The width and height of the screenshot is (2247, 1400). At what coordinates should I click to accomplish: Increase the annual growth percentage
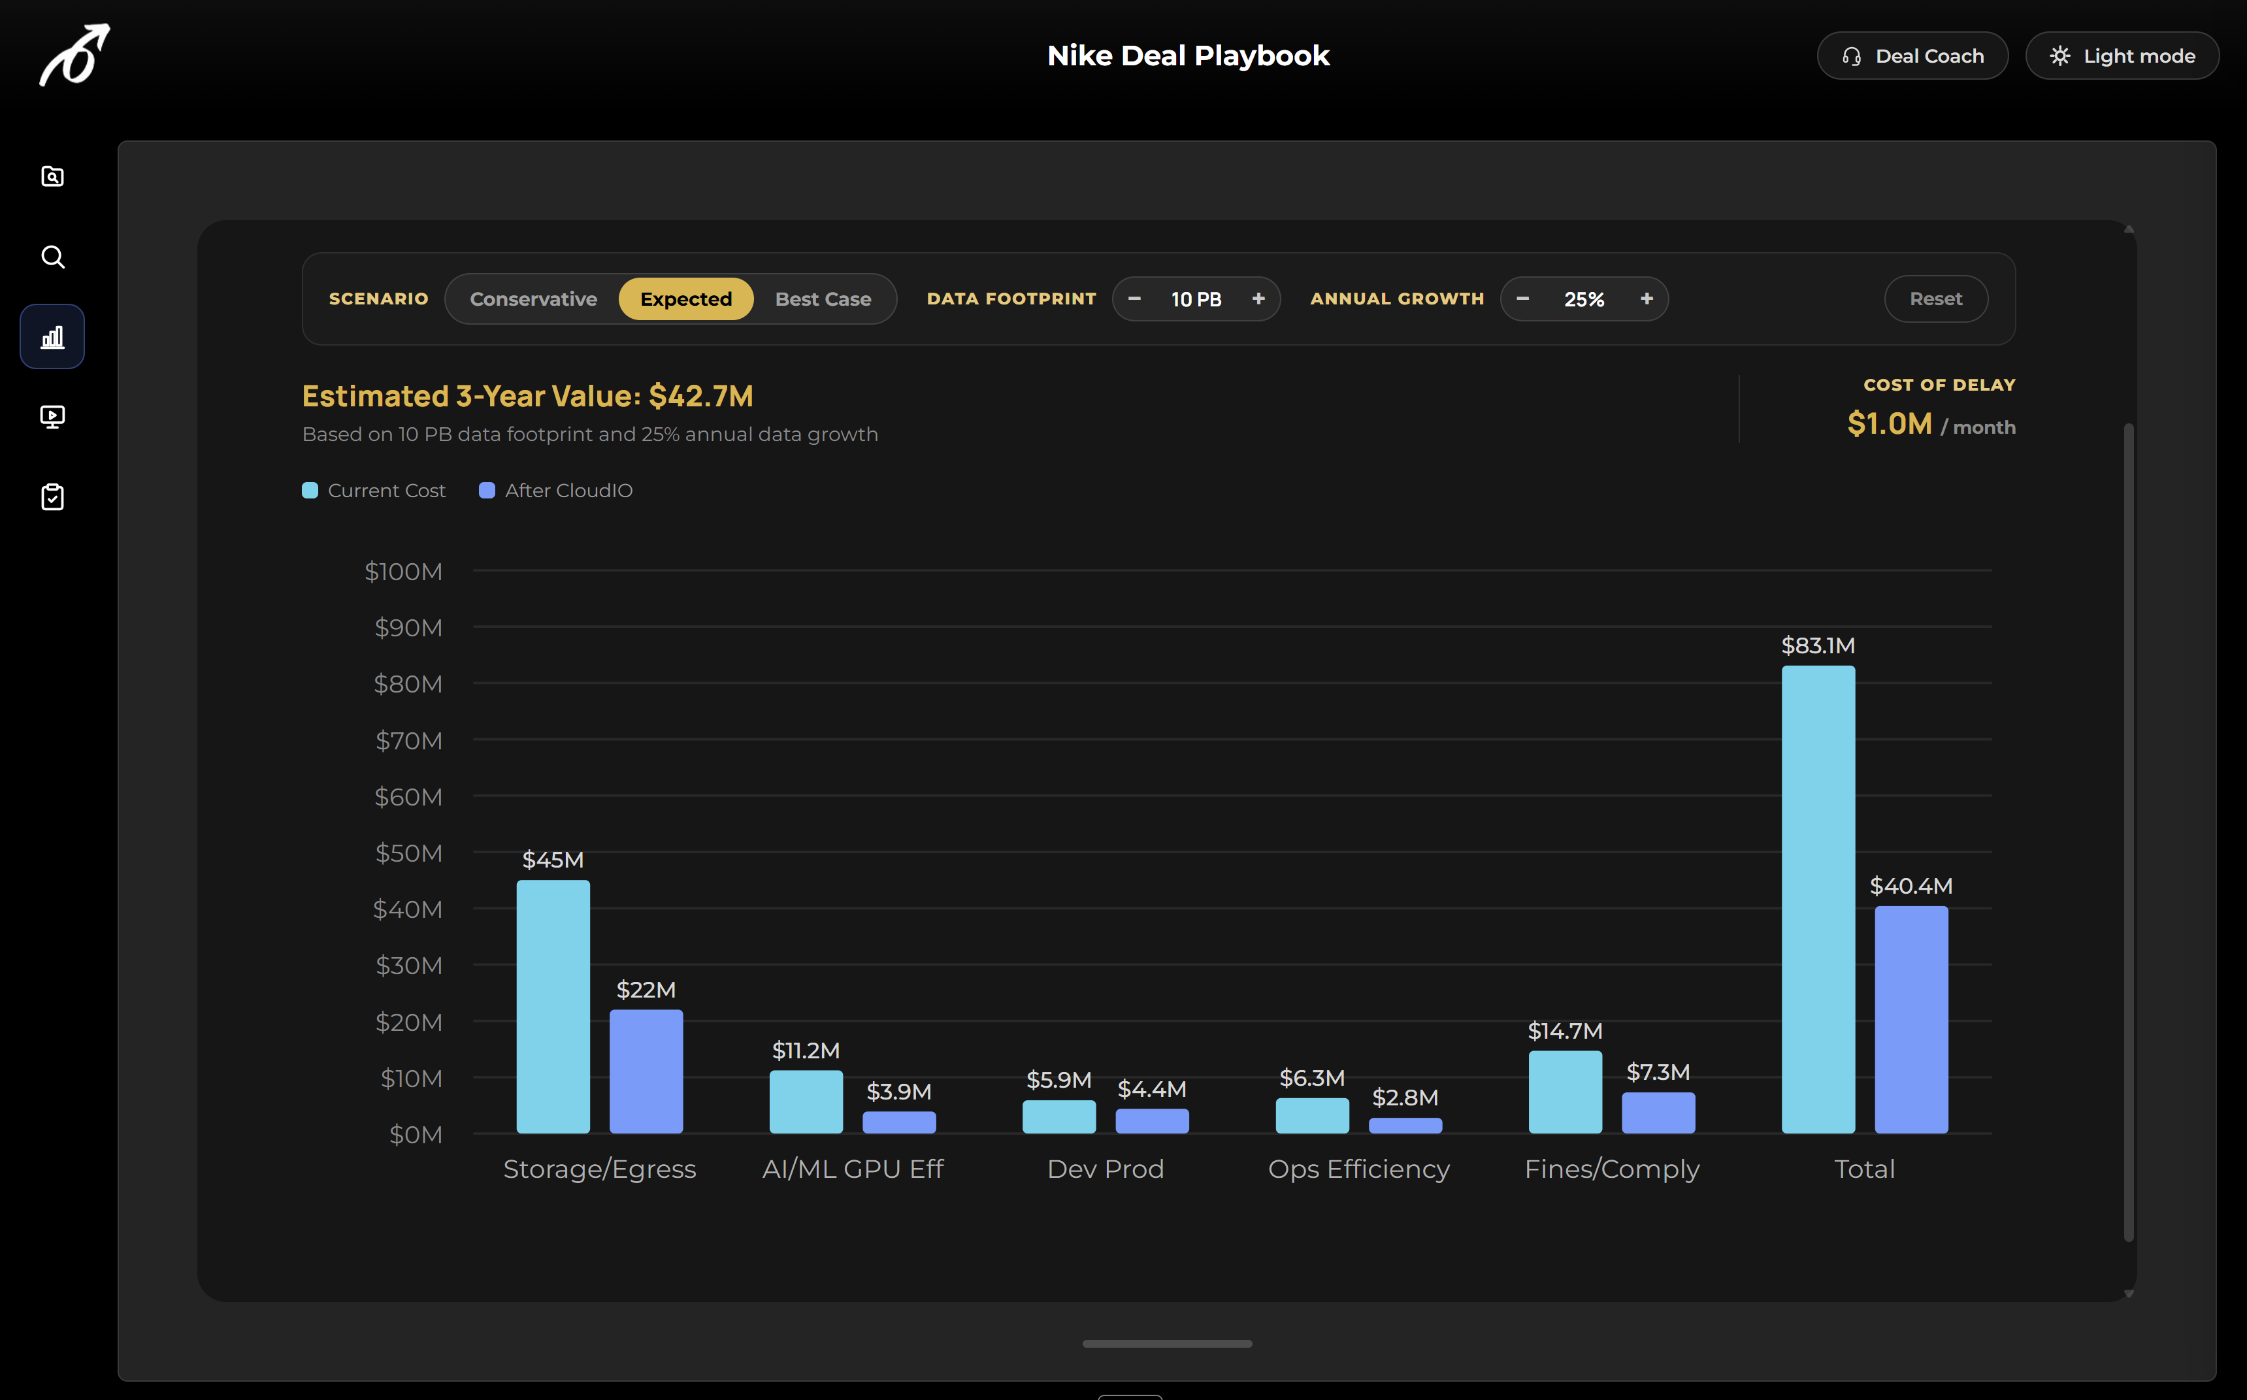click(x=1646, y=299)
